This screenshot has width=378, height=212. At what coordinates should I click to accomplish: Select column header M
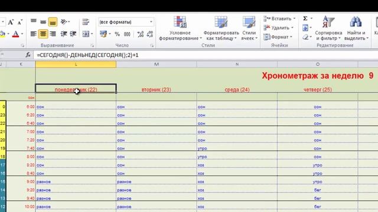click(157, 64)
